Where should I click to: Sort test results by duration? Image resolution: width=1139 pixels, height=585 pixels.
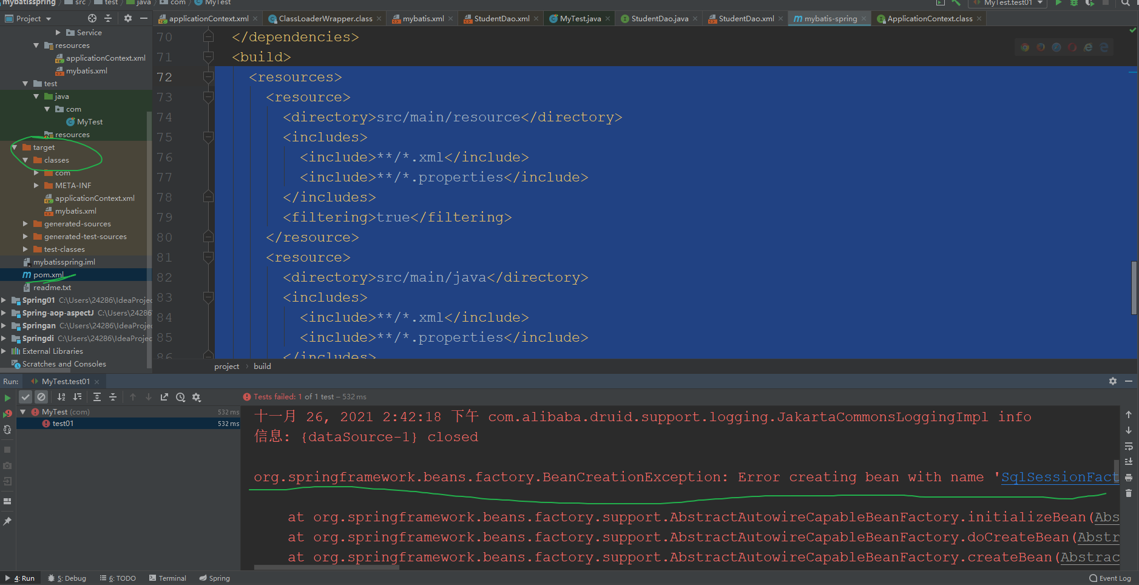(x=77, y=397)
